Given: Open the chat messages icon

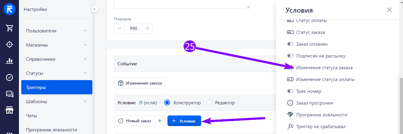Looking at the screenshot, I should 9,94.
